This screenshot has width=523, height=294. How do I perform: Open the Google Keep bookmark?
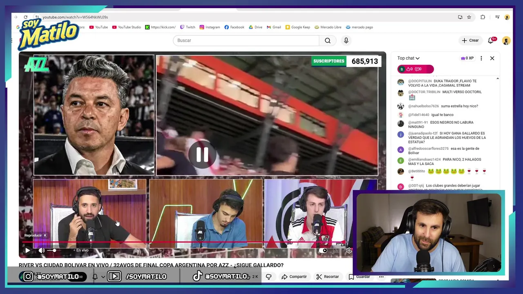coord(297,27)
